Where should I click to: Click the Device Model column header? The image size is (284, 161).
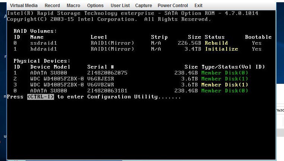50,67
